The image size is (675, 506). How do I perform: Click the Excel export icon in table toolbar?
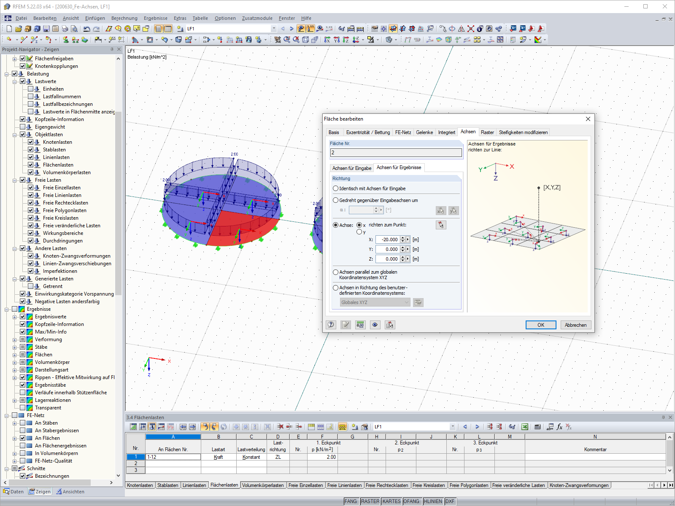coord(524,427)
